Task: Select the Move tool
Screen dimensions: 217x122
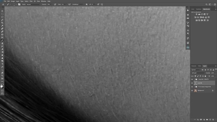Action: coord(2,11)
